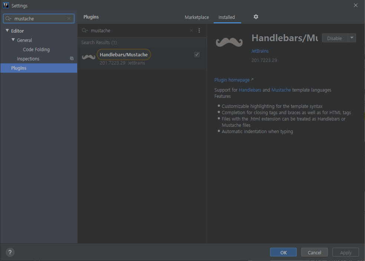Select the Handlebars/Mustache plugin row
This screenshot has width=365, height=261.
142,58
